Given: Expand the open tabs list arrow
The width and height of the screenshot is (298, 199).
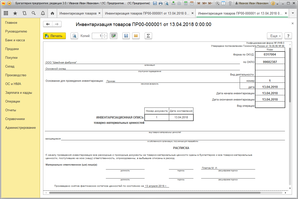Looking at the screenshot, I should pyautogui.click(x=293, y=13).
